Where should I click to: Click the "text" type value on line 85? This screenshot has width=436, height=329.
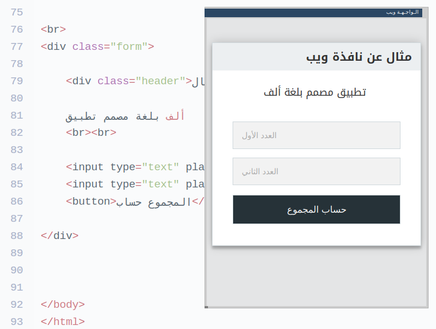pos(160,184)
